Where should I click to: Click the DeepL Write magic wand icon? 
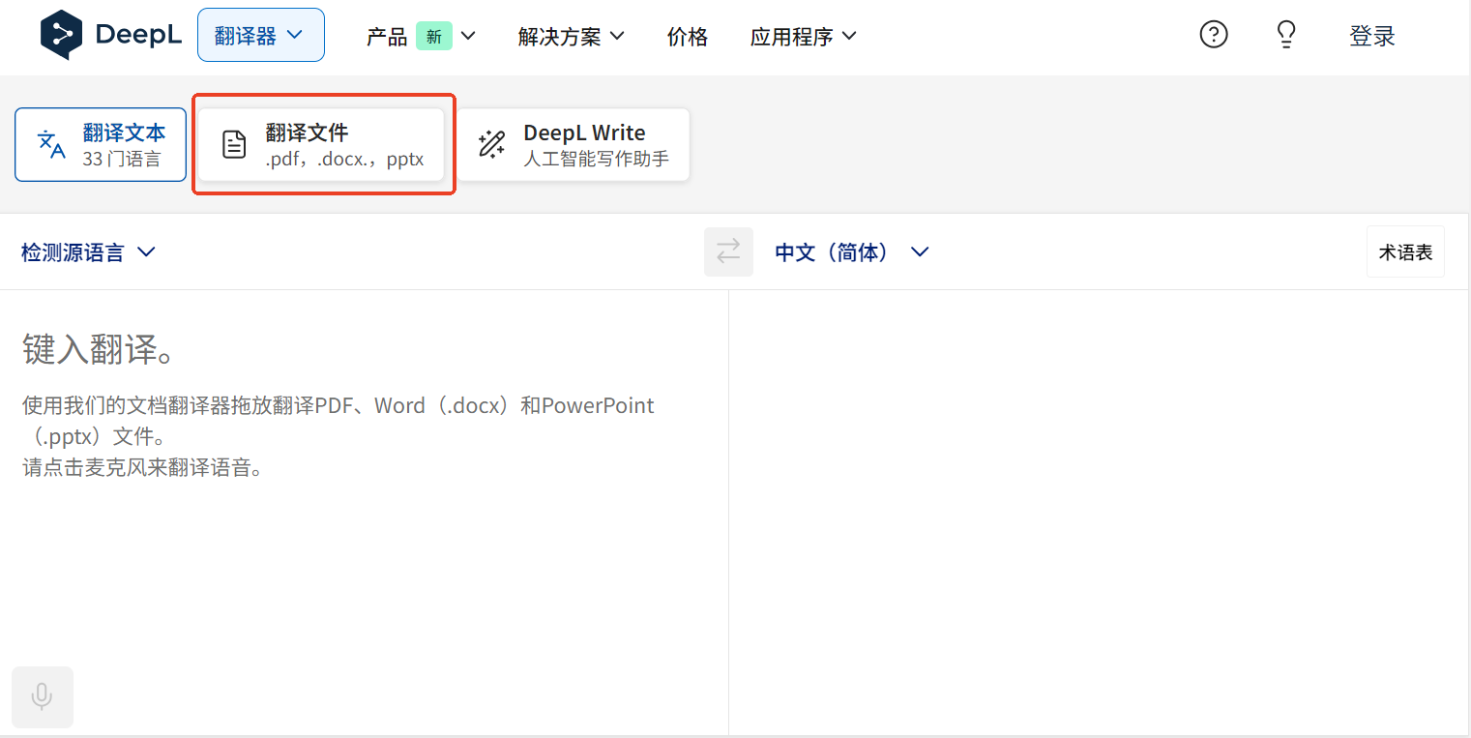pos(492,145)
